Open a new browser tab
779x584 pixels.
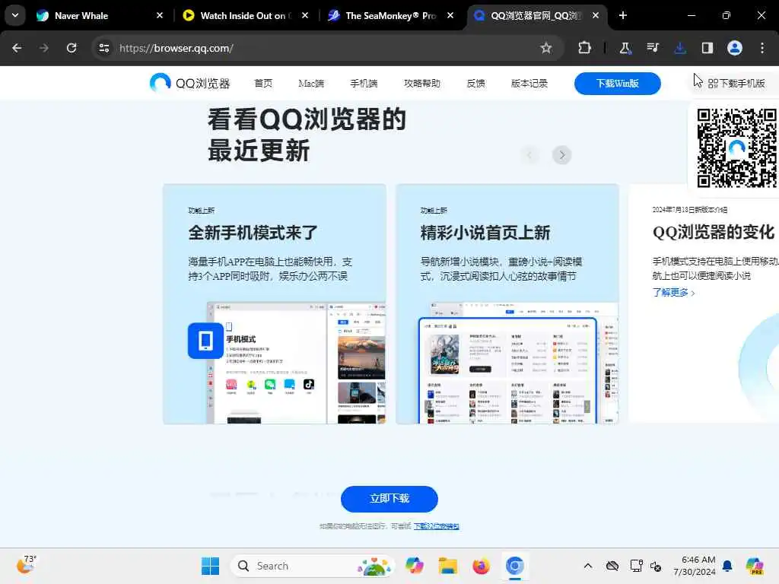[623, 15]
